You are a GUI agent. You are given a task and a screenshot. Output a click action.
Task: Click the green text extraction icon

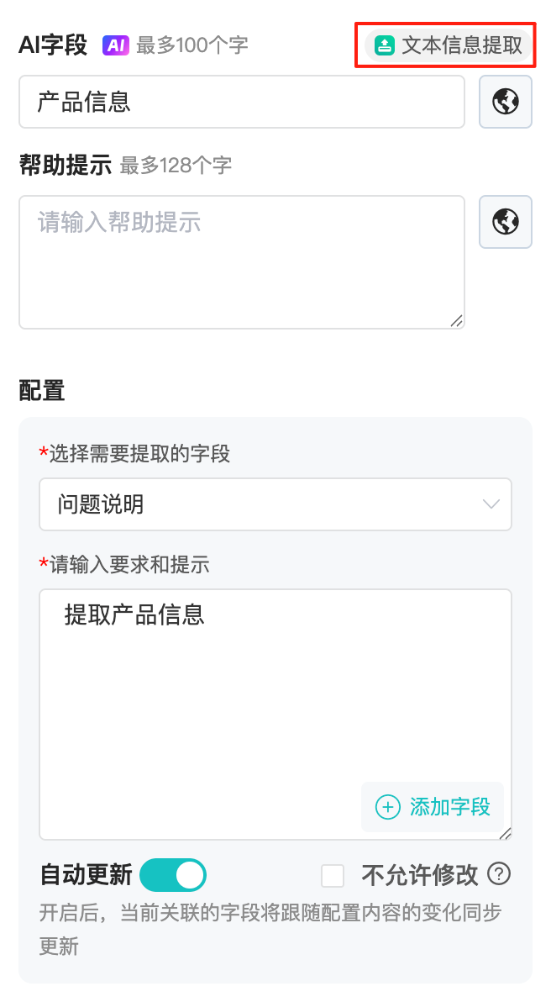pos(384,45)
